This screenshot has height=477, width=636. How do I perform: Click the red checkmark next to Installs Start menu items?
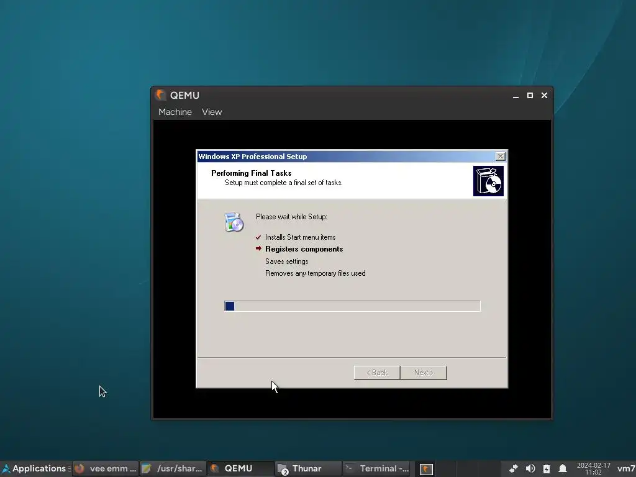pyautogui.click(x=258, y=237)
